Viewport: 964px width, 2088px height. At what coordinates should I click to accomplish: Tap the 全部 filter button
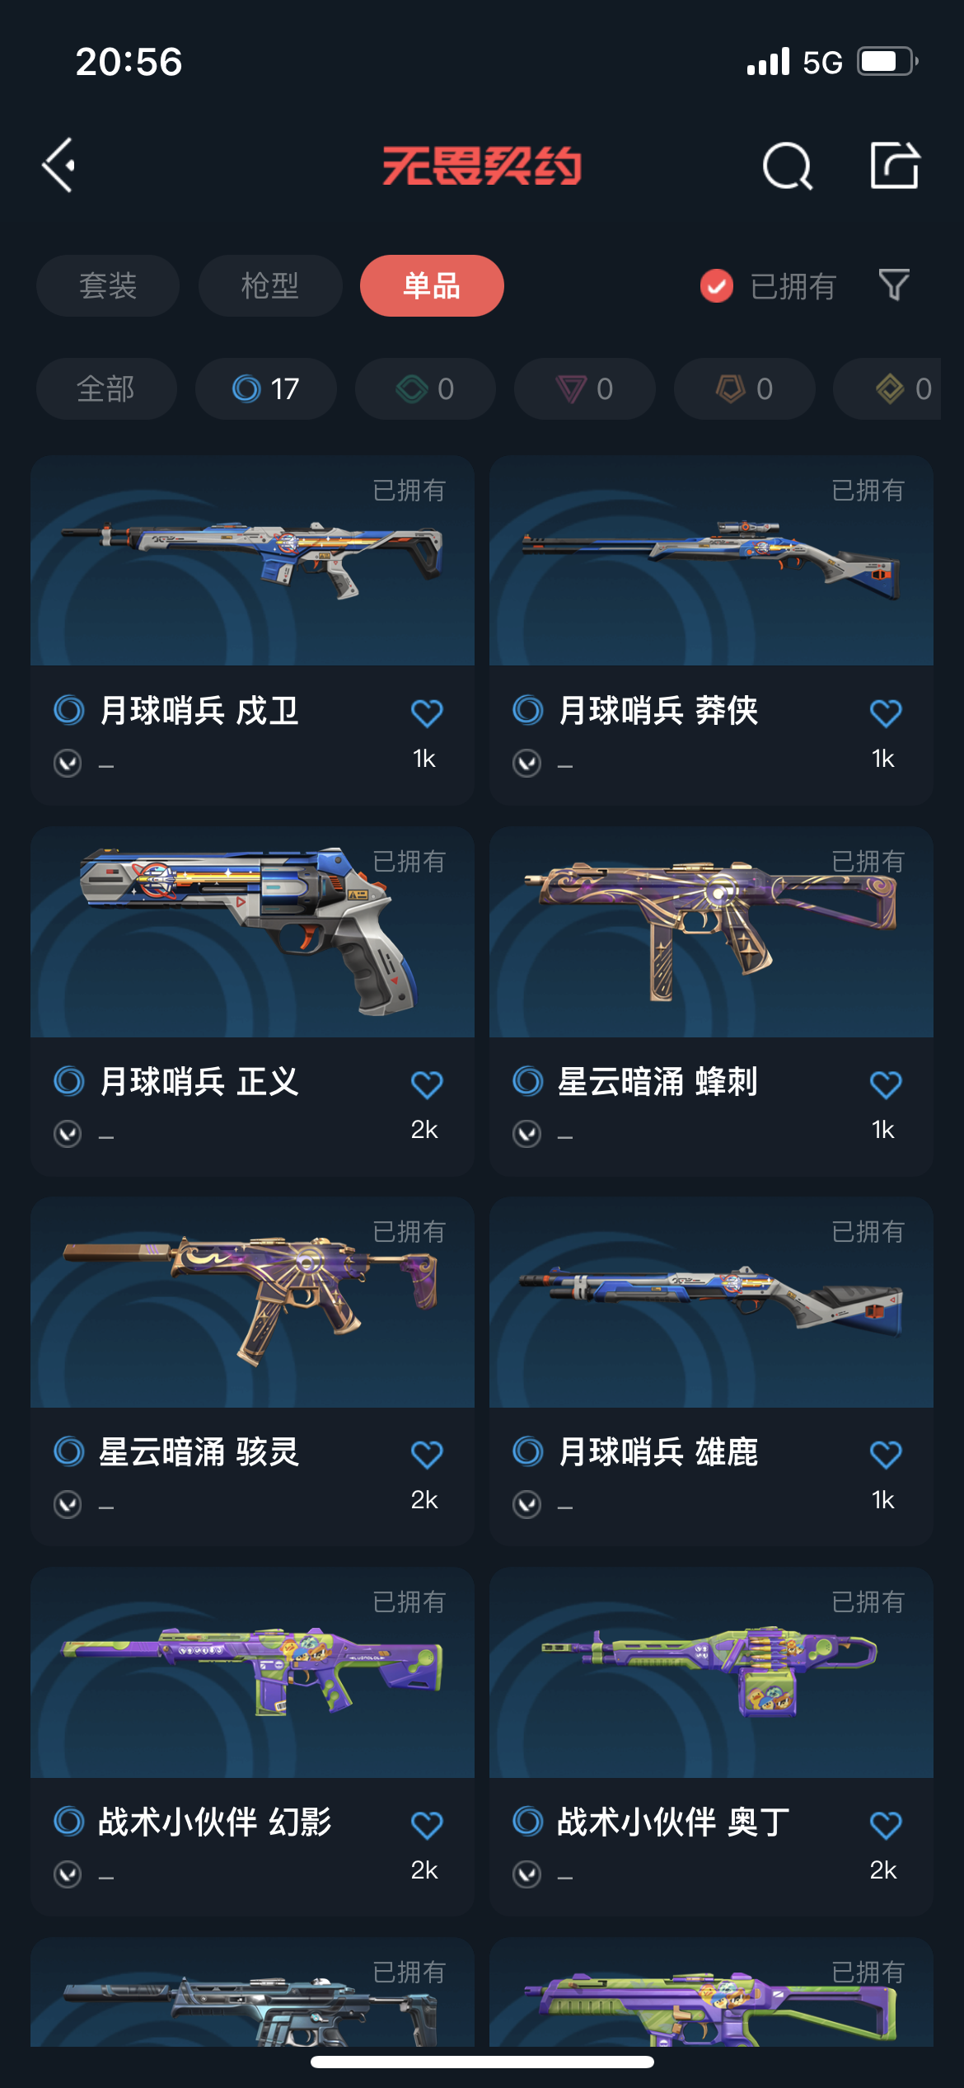[x=106, y=388]
